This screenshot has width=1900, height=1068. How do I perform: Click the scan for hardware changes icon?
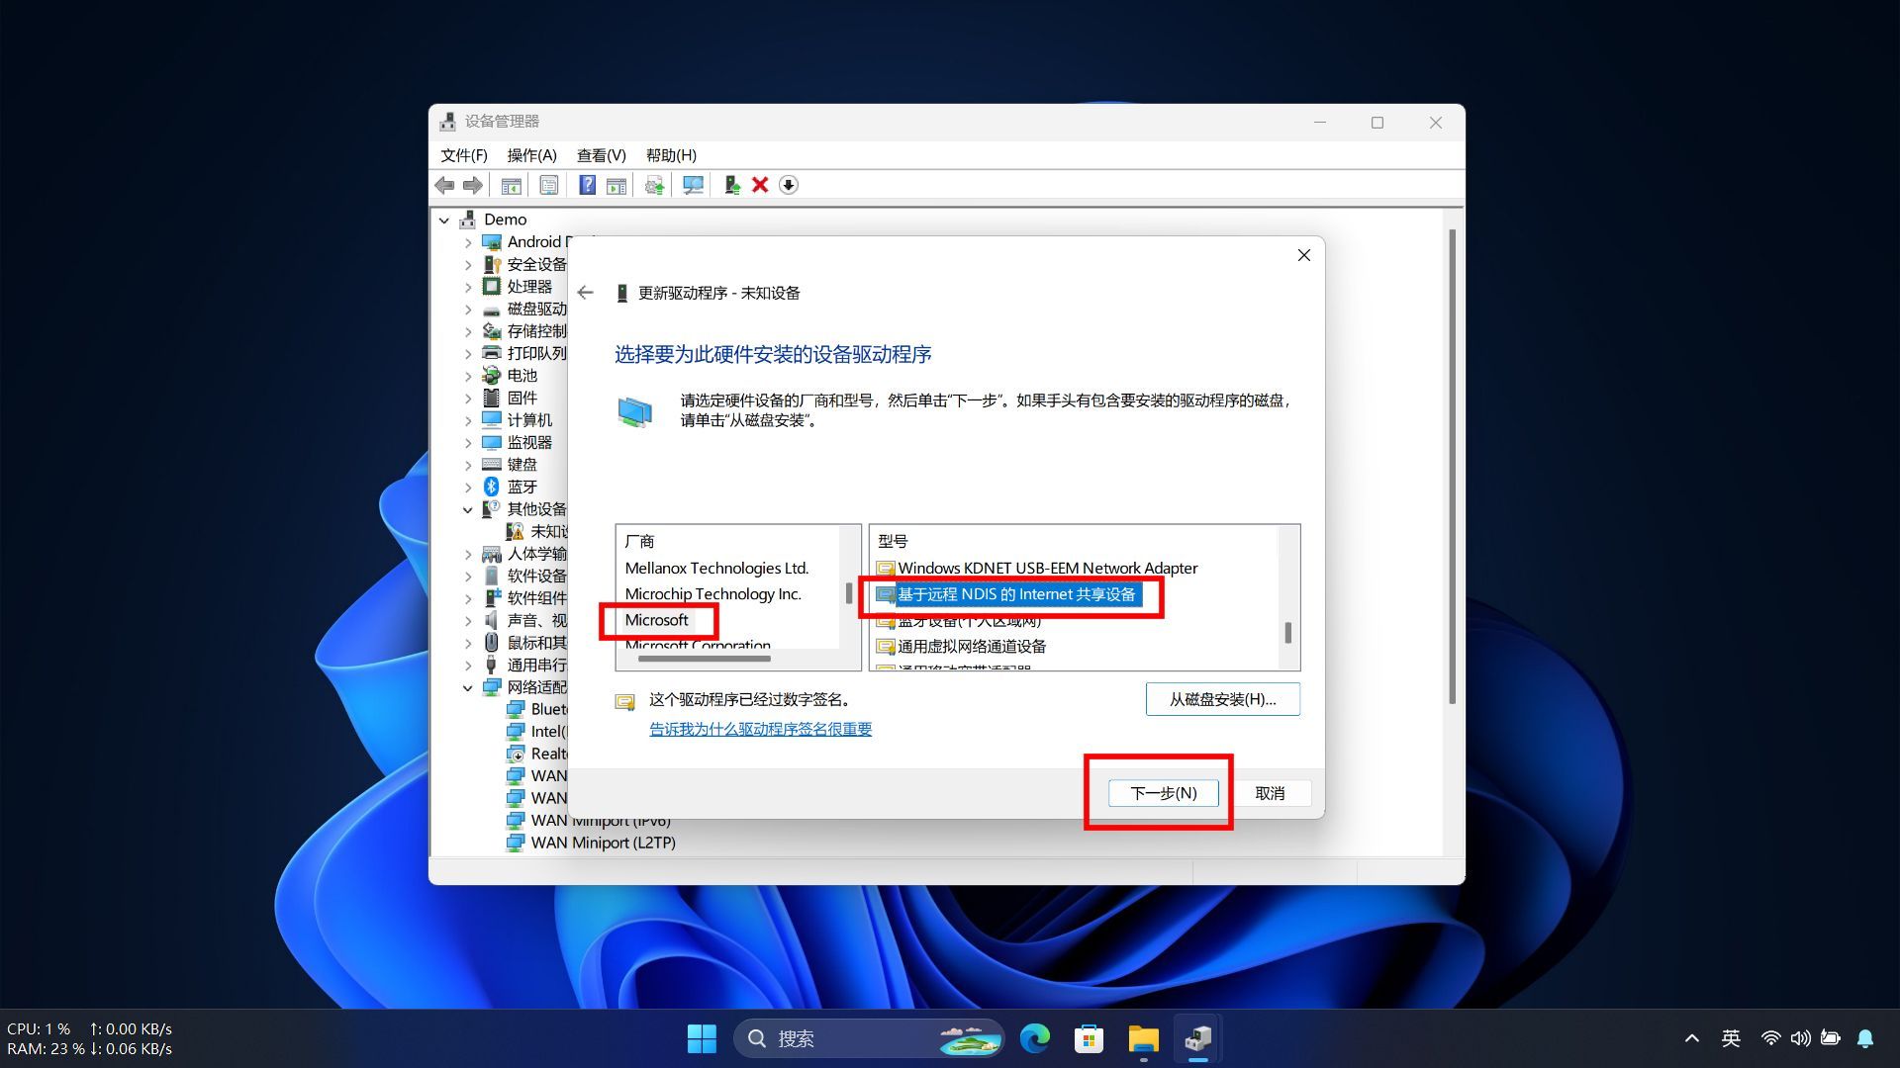[x=693, y=185]
